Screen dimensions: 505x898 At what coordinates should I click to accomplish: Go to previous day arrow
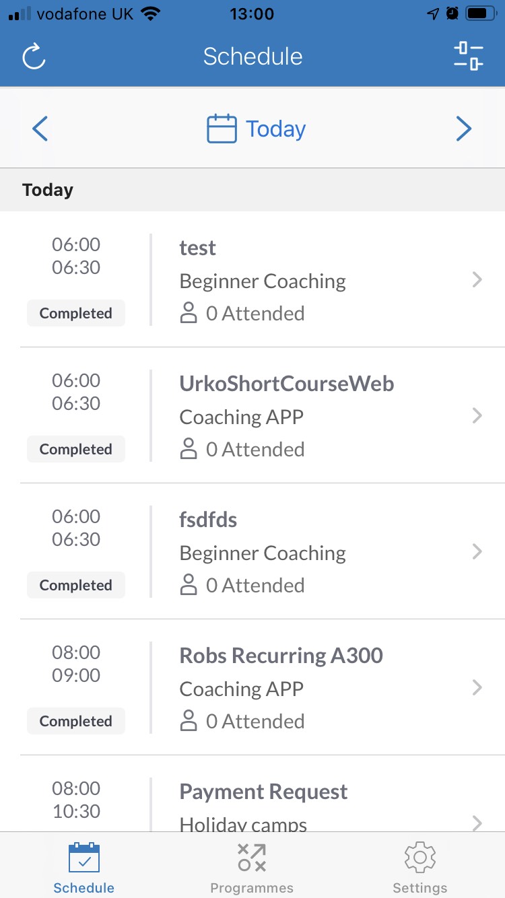click(x=40, y=129)
